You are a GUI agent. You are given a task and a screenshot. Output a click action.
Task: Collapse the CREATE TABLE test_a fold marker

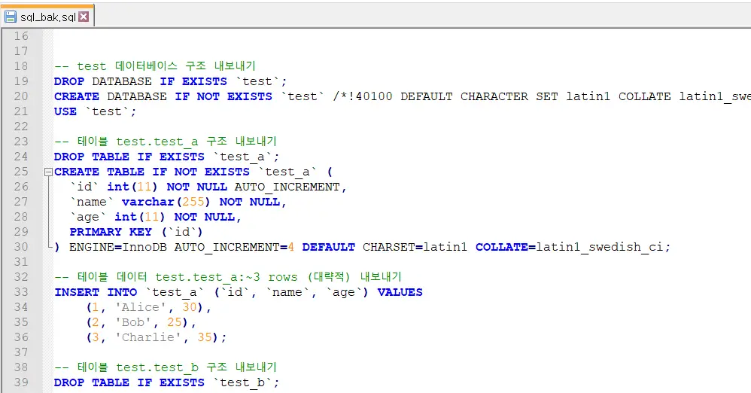point(48,172)
